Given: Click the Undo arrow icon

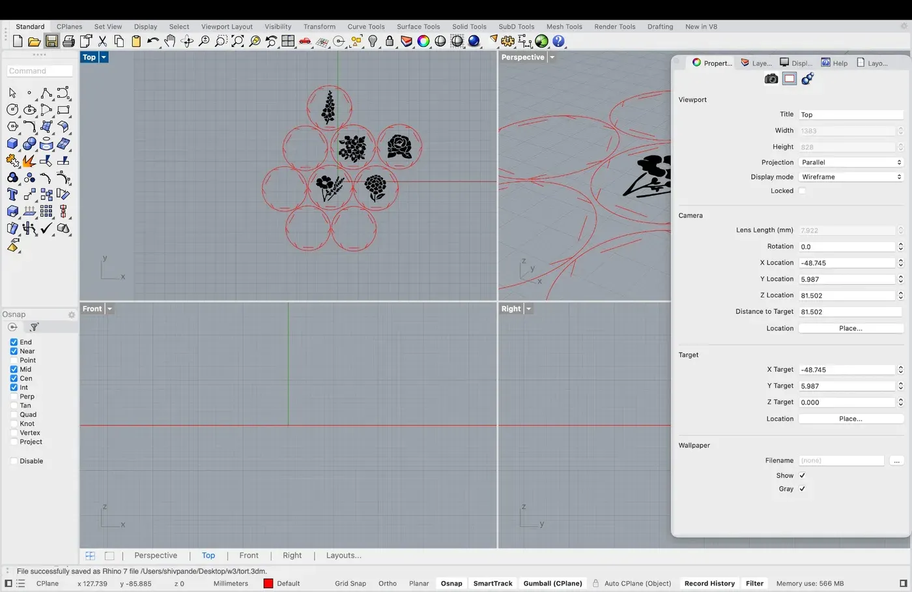Looking at the screenshot, I should [153, 41].
